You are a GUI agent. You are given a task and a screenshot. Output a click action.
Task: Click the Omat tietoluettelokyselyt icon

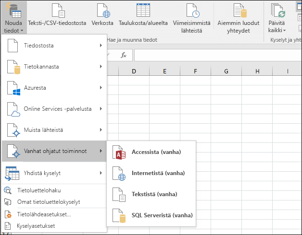click(x=8, y=202)
